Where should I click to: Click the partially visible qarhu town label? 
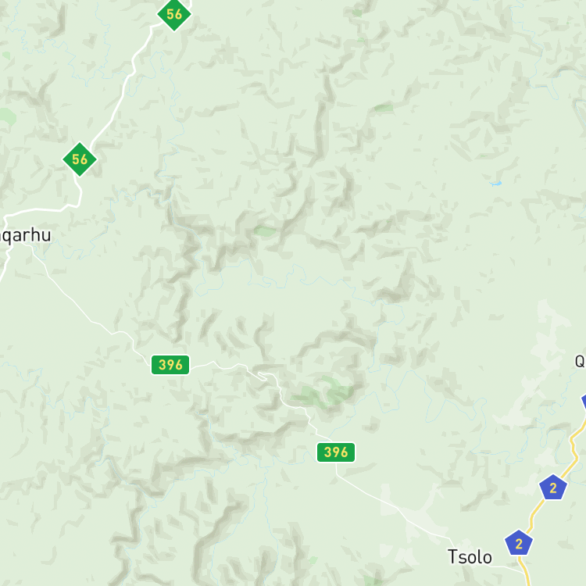25,236
